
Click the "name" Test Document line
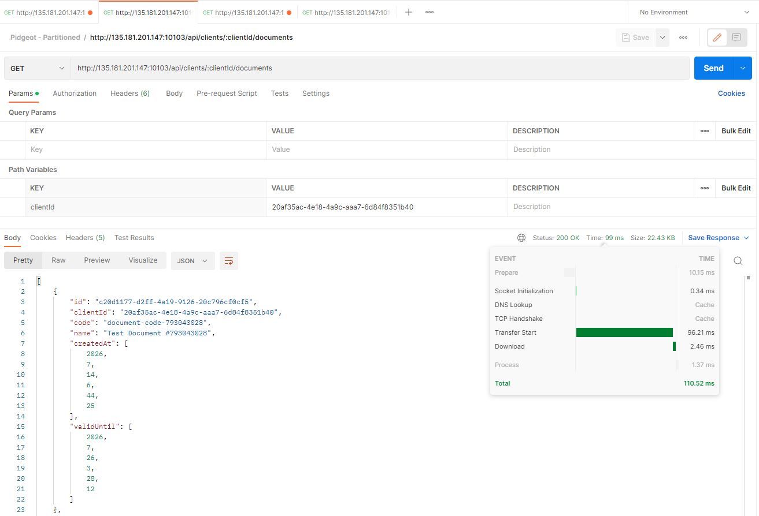142,333
